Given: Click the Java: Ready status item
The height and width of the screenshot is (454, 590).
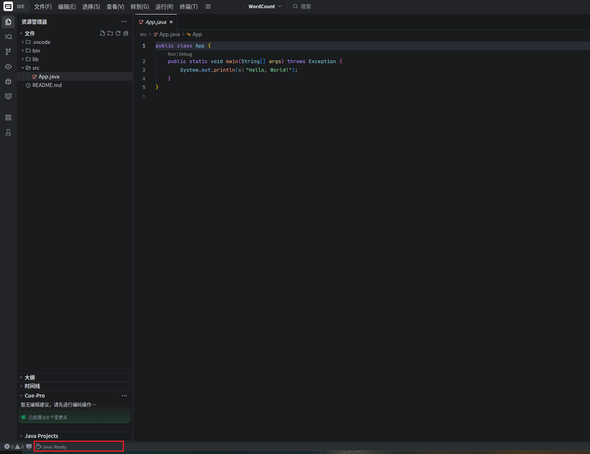Looking at the screenshot, I should tap(51, 447).
